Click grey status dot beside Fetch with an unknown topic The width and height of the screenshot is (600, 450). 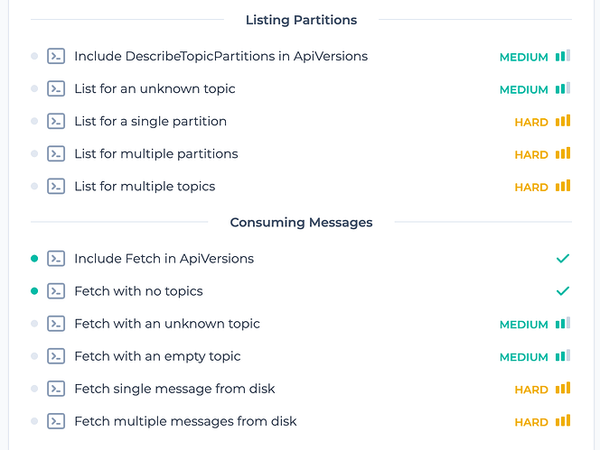(34, 324)
